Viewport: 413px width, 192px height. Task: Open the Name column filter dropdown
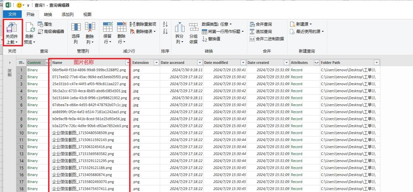(127, 63)
